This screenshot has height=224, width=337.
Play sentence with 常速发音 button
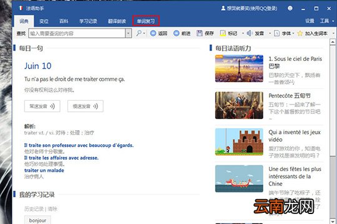(x=42, y=106)
